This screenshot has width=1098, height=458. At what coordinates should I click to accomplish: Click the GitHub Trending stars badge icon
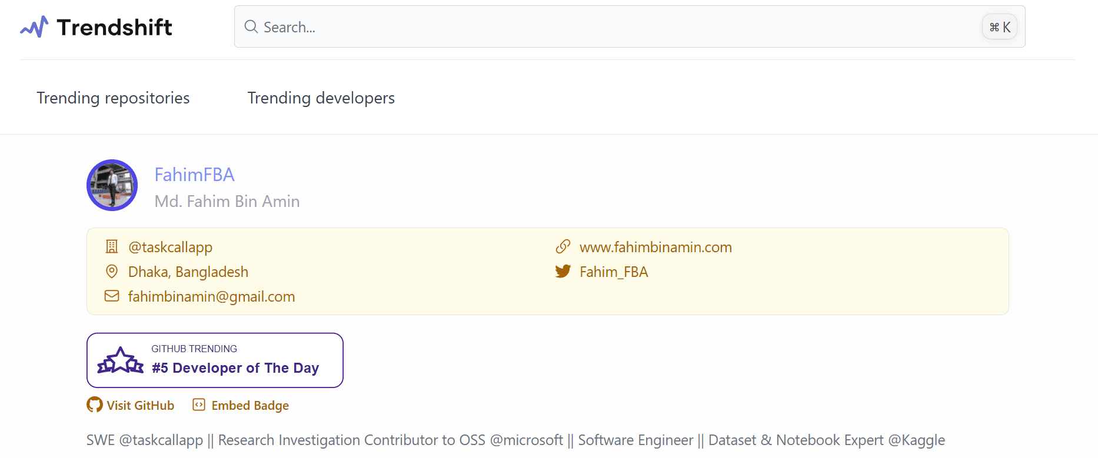point(121,360)
